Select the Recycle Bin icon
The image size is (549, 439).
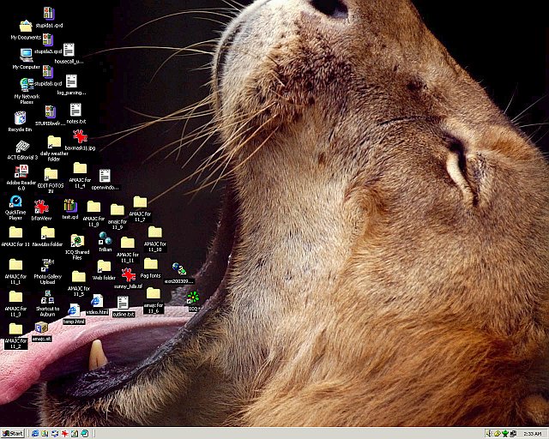coord(20,117)
